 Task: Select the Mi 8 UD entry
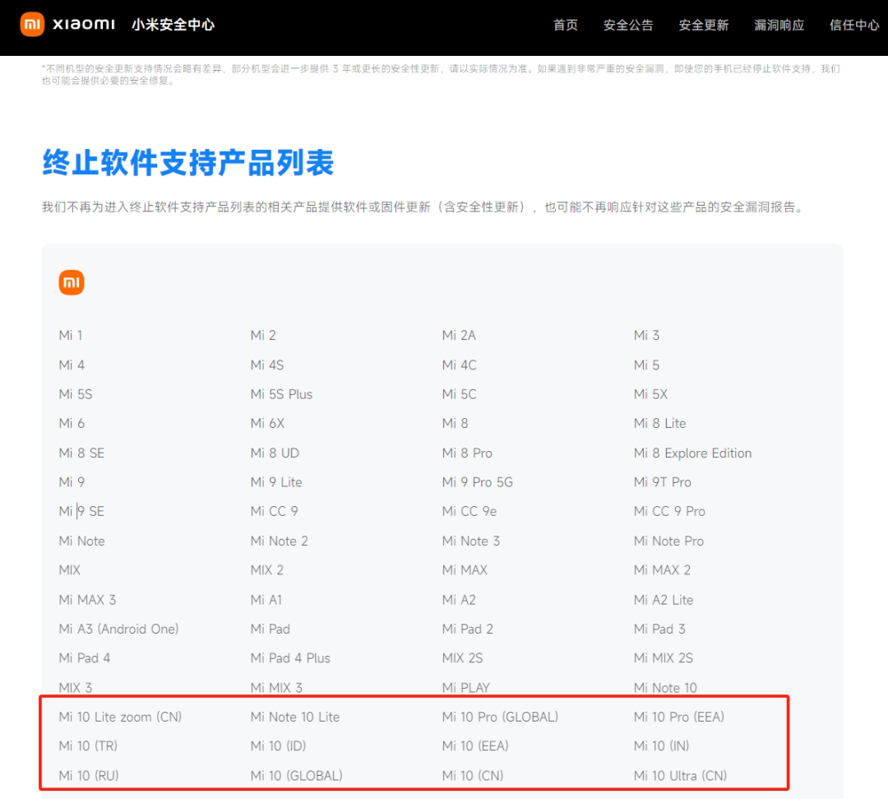(275, 453)
